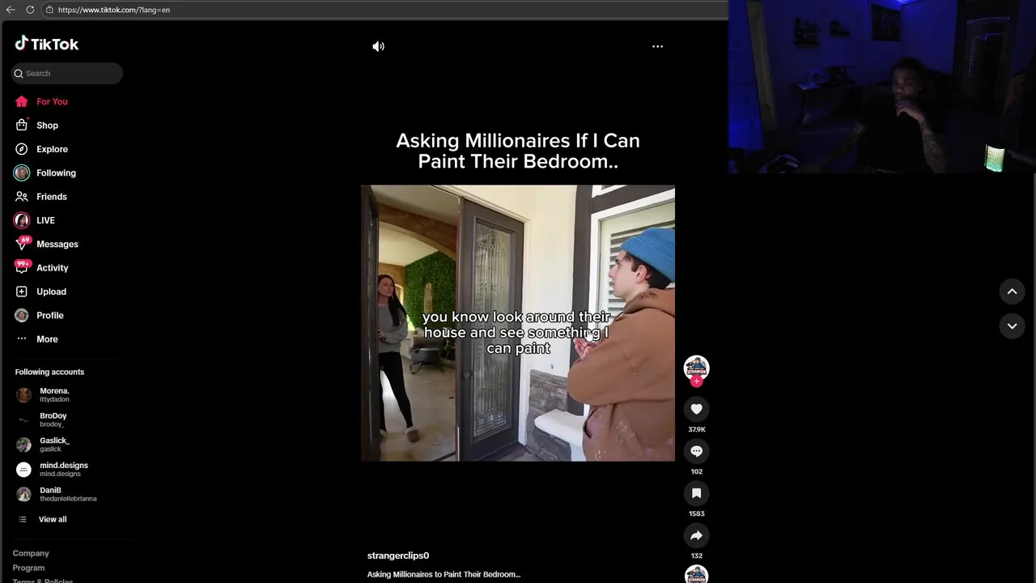The height and width of the screenshot is (583, 1036).
Task: Open strangerclips0 username link
Action: (x=398, y=555)
